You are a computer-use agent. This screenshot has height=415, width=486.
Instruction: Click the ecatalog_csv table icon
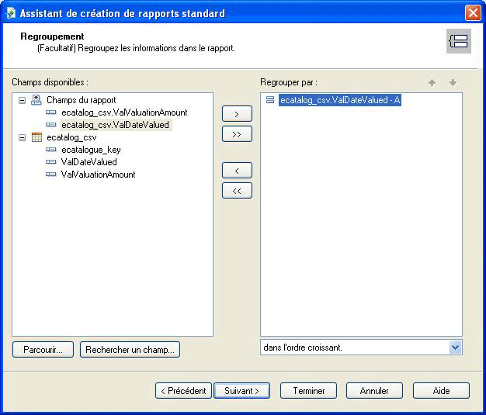[x=36, y=137]
